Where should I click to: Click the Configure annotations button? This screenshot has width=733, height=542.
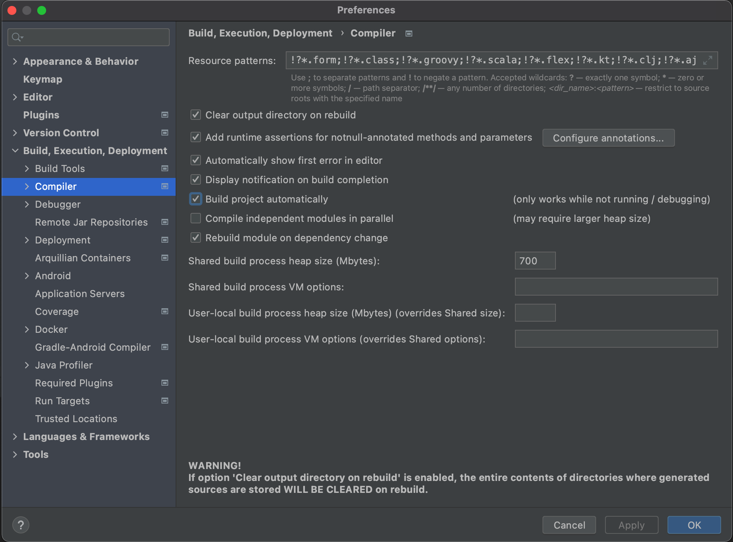[x=608, y=138]
